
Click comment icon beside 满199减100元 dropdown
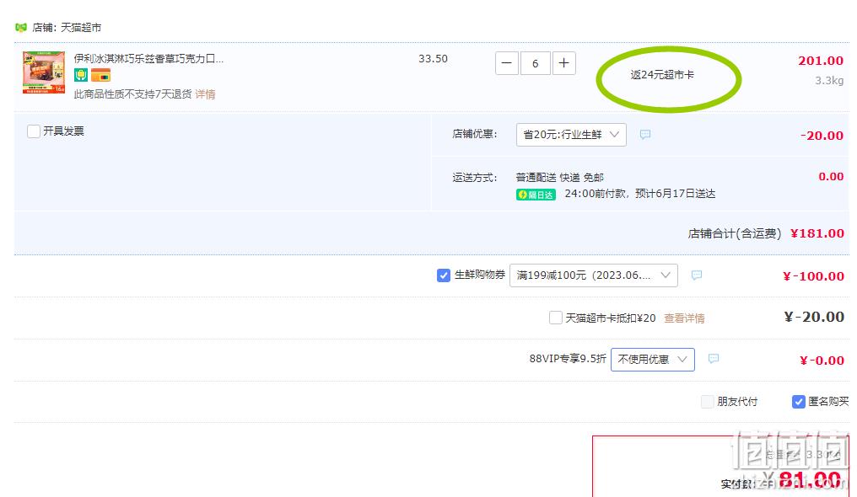[x=697, y=275]
